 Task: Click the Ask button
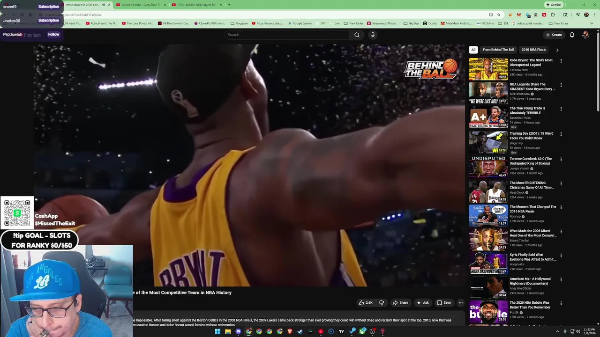click(x=422, y=303)
